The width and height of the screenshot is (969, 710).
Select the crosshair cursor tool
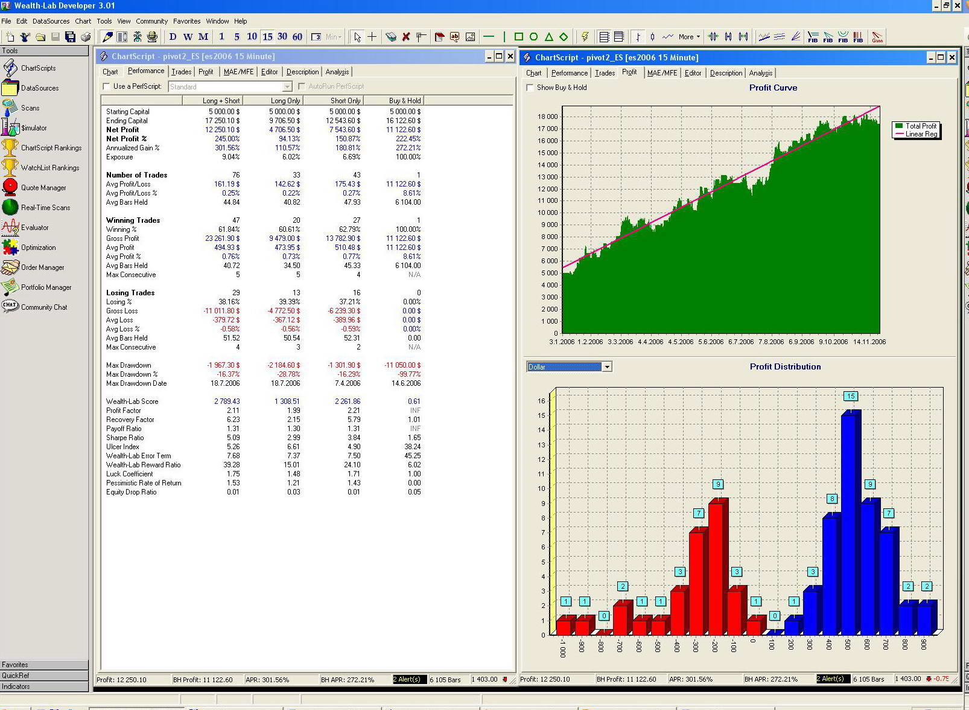[372, 37]
